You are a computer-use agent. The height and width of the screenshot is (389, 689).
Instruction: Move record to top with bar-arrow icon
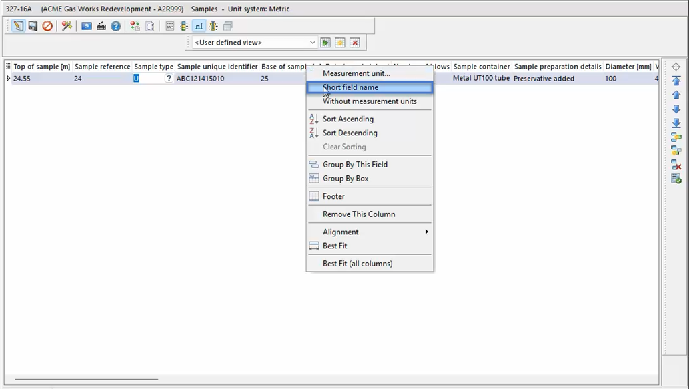(676, 81)
